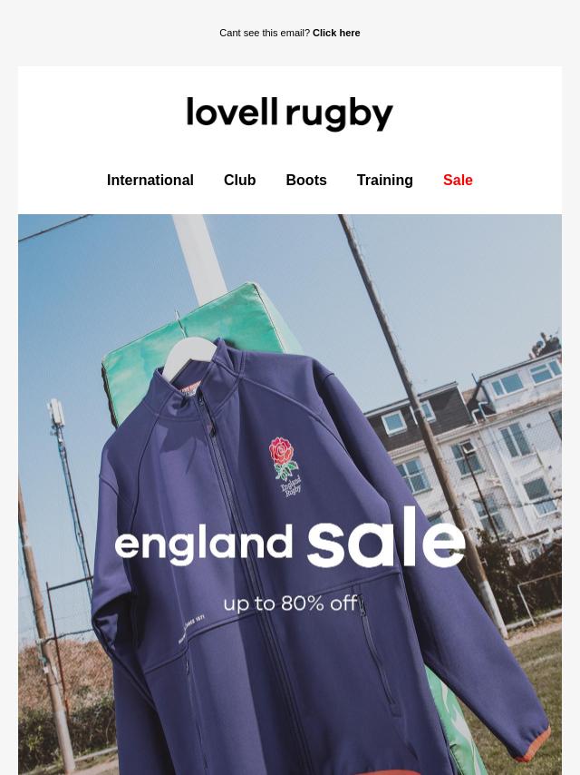Click the "England Rugby" wording under rose
Viewport: 580px width, 775px height.
click(x=292, y=486)
